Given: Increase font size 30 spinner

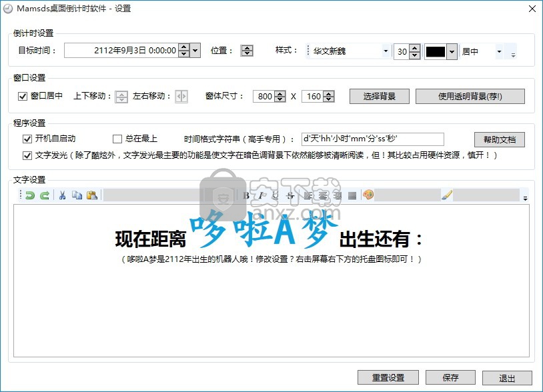Looking at the screenshot, I should click(x=414, y=48).
